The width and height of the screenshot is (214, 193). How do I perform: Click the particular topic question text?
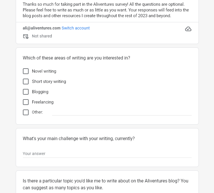click(106, 184)
